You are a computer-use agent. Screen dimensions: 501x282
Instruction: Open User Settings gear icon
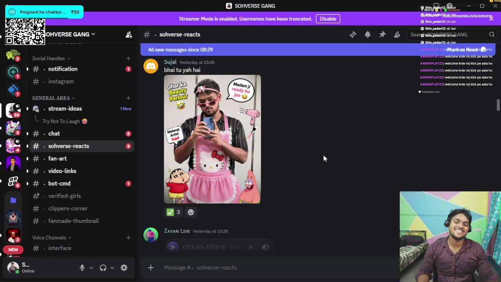124,268
